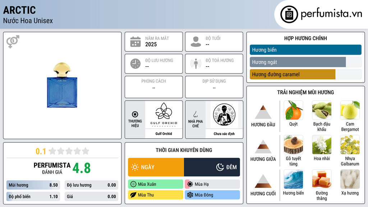Click the sillage icon beside Độ toả hương
The height and width of the screenshot is (207, 368).
(x=196, y=64)
